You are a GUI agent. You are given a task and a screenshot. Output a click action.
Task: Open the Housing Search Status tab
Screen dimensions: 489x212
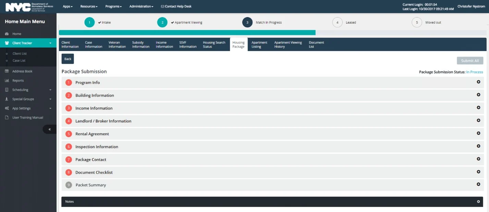click(x=214, y=45)
